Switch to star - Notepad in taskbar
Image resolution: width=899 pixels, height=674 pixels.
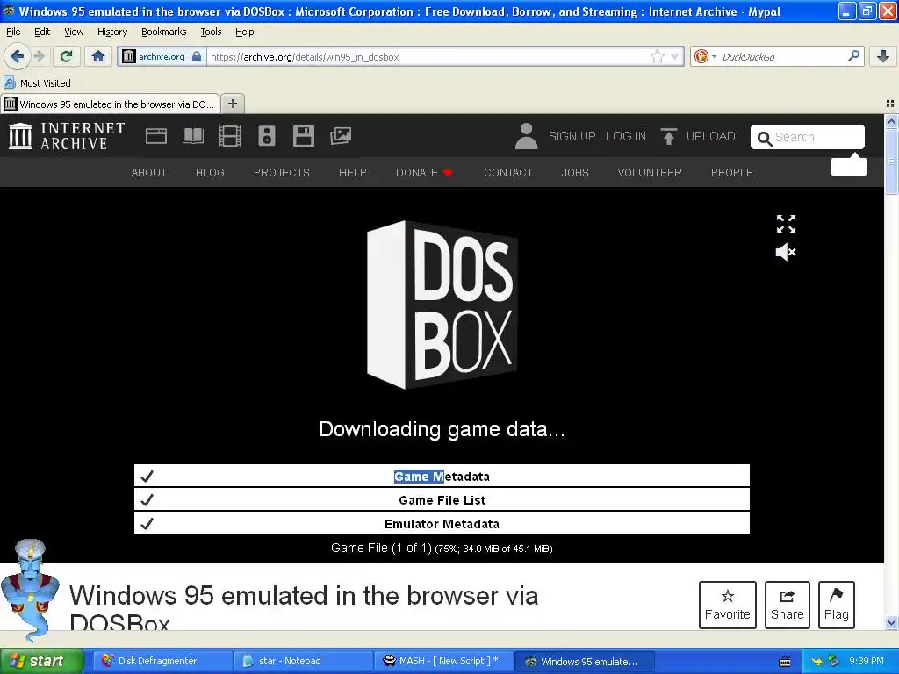[302, 661]
